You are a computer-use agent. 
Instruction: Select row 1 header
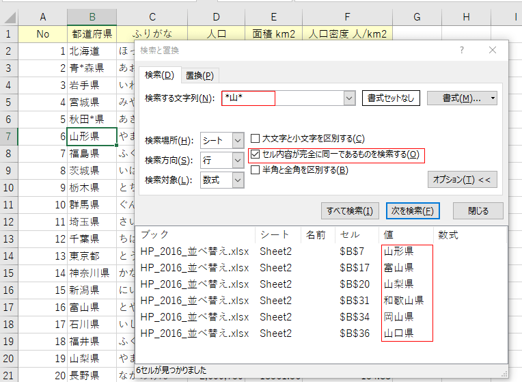click(9, 34)
